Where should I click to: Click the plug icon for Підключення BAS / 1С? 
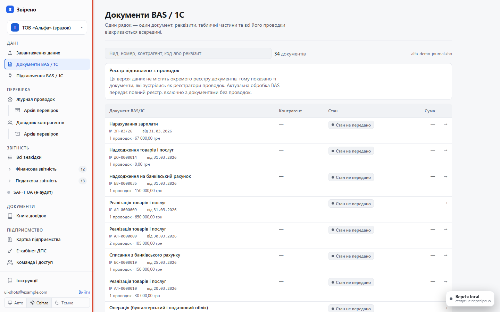[x=10, y=76]
